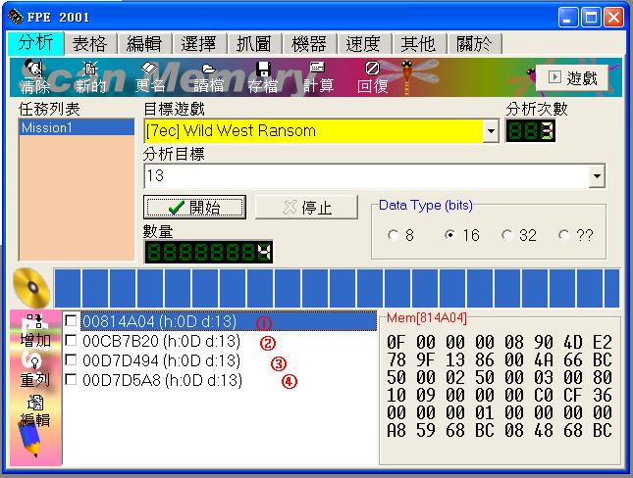This screenshot has height=478, width=633.
Task: Click the 更名 (rename) toolbar icon
Action: (150, 77)
